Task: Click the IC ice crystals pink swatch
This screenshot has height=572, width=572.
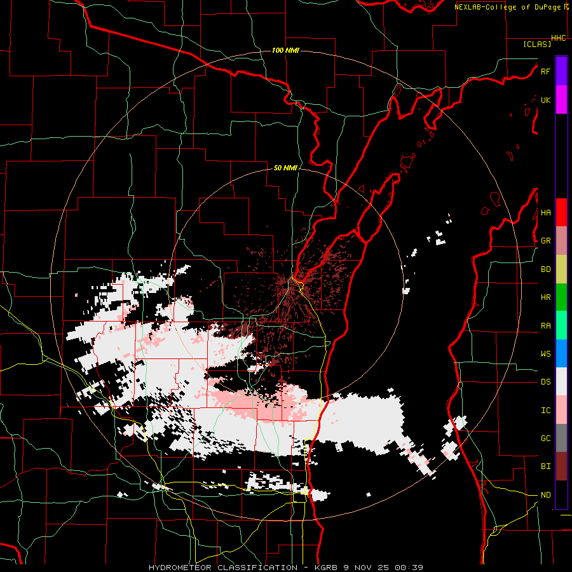Action: pyautogui.click(x=561, y=410)
